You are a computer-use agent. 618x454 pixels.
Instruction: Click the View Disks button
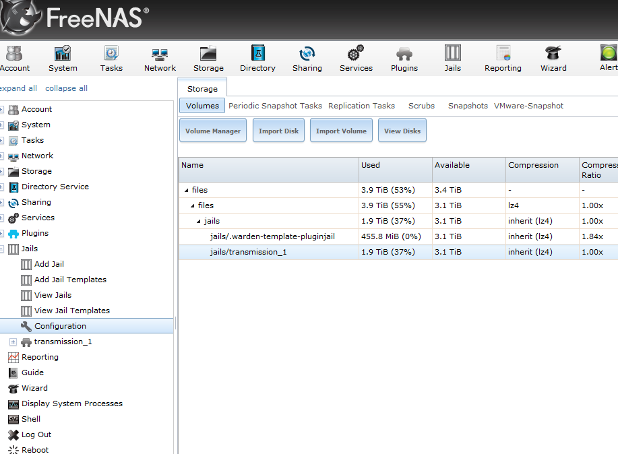pyautogui.click(x=402, y=131)
